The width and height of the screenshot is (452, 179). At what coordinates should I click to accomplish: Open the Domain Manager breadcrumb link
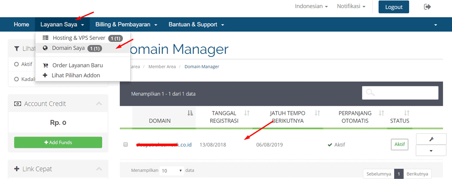coord(202,66)
